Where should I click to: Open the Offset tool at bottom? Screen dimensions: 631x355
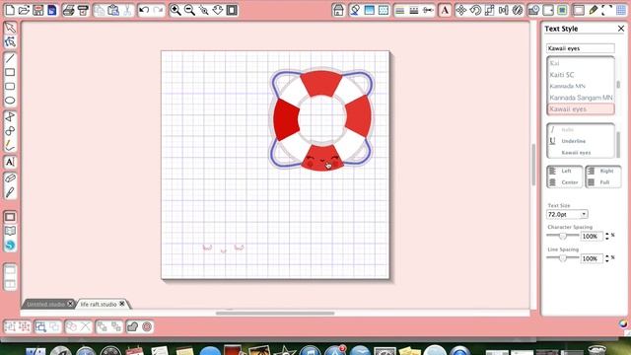pyautogui.click(x=147, y=326)
